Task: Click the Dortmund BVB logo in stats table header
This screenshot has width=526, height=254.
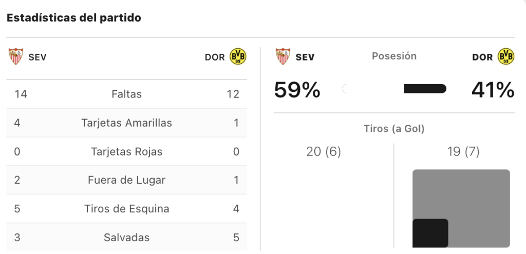Action: (238, 56)
